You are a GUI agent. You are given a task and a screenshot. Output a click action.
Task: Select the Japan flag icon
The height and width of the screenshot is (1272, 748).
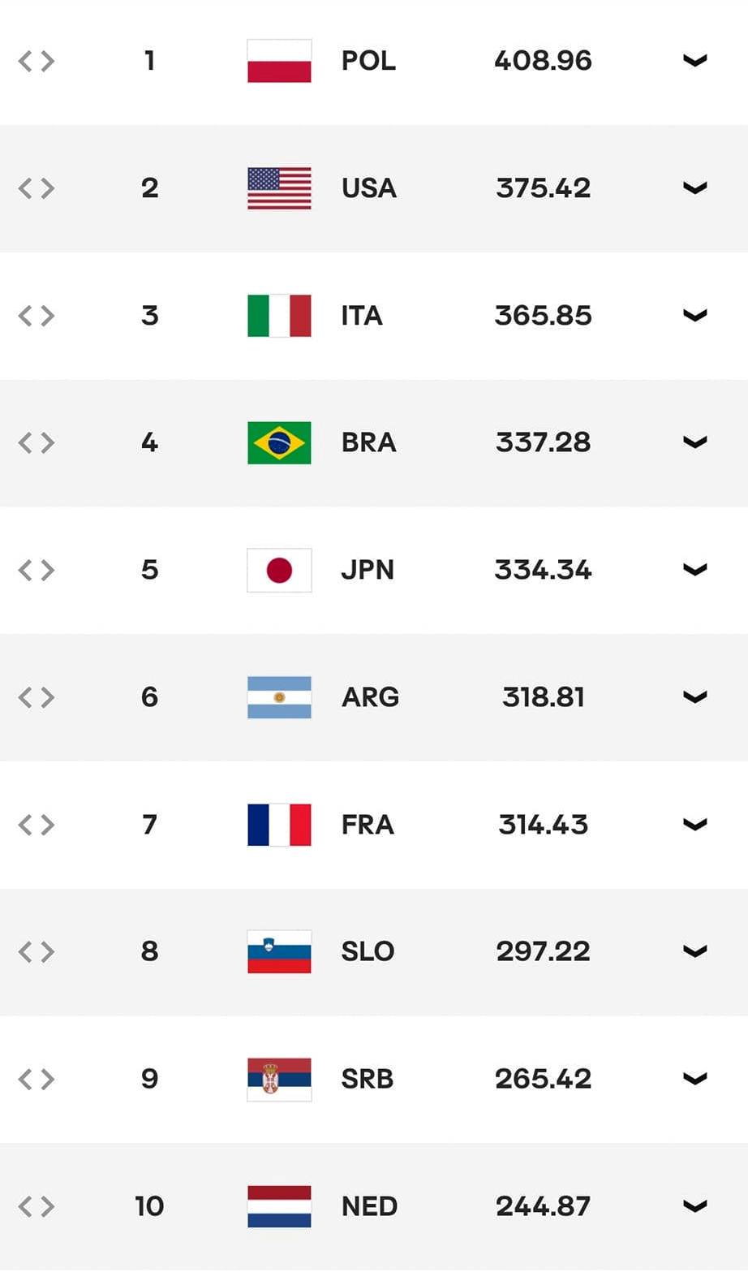click(x=279, y=570)
